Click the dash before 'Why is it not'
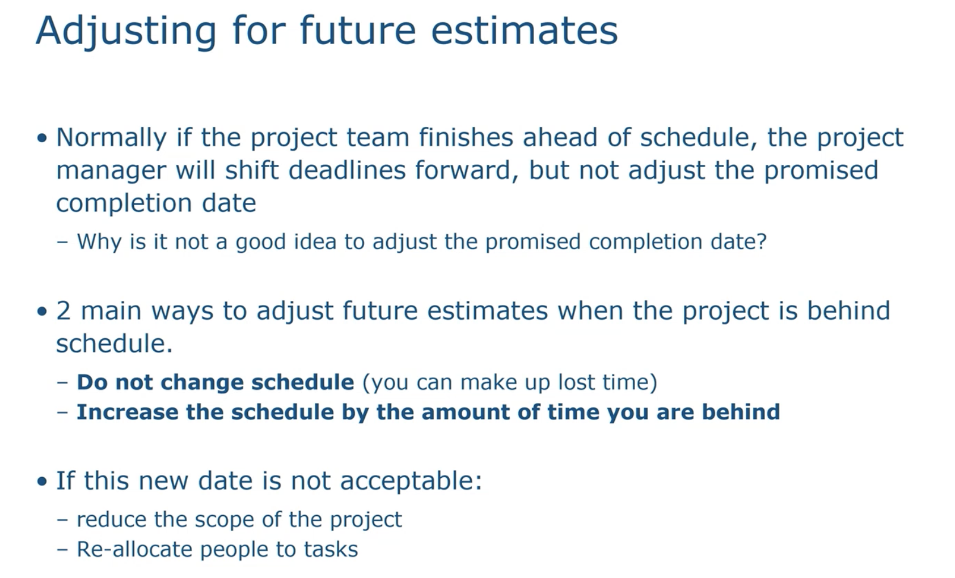 [63, 243]
